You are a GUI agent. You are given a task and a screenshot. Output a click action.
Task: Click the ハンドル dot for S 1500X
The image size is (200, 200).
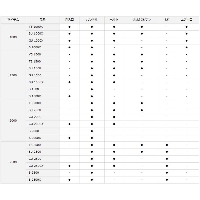coord(92,96)
